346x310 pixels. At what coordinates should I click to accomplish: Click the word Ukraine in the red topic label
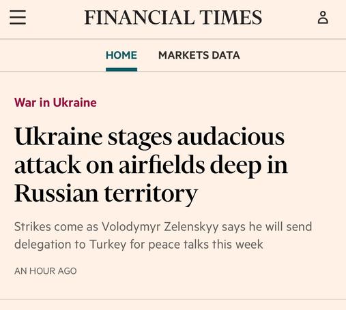coord(75,103)
